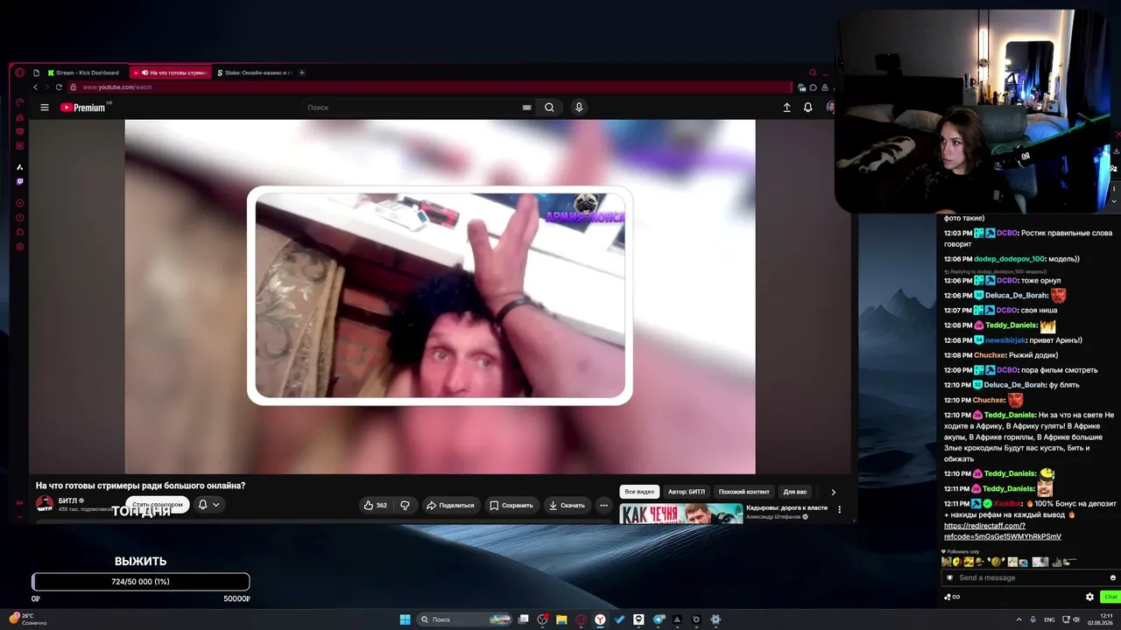Open the YouTube guide hamburger menu
This screenshot has height=630, width=1121.
45,108
